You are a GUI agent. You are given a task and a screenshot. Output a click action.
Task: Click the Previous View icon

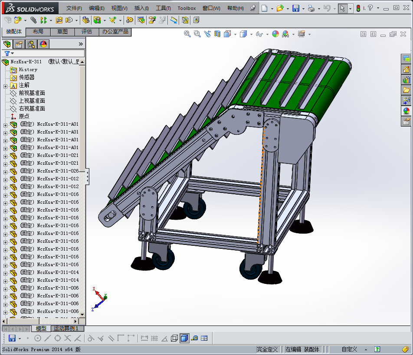207,34
